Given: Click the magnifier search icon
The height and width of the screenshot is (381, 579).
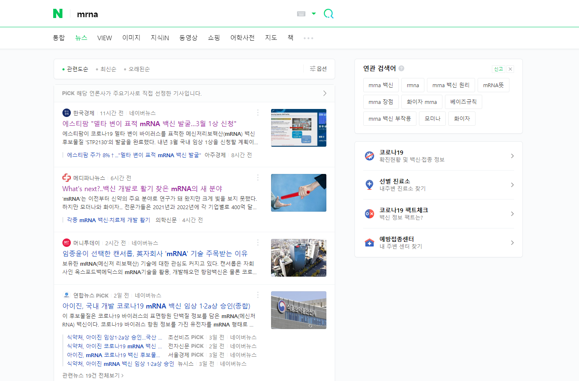Looking at the screenshot, I should pyautogui.click(x=329, y=14).
